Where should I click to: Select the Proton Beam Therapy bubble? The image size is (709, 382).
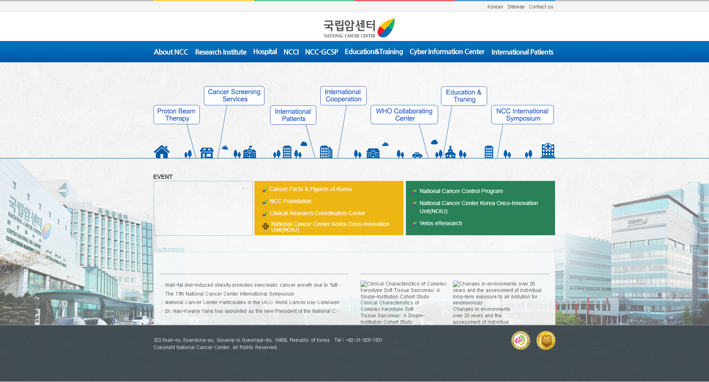(x=176, y=115)
